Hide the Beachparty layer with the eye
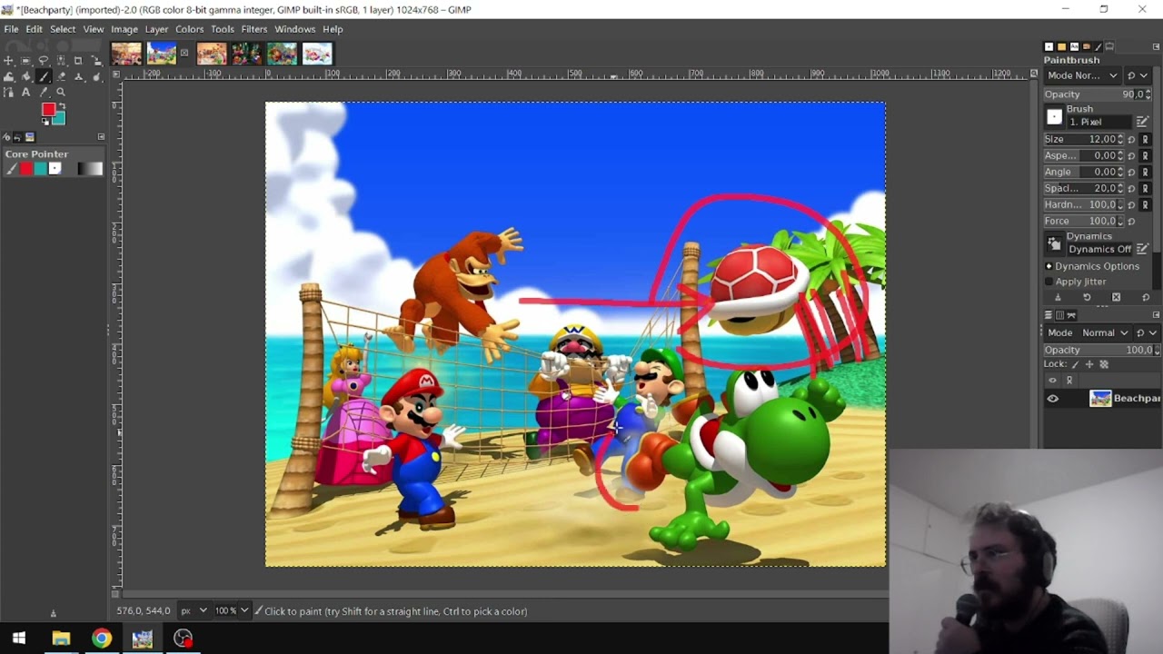Viewport: 1163px width, 654px height. (1052, 399)
